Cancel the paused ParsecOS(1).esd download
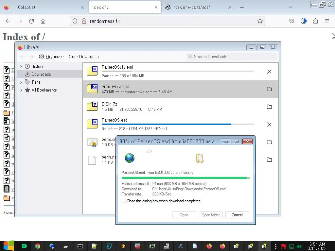Screen dimensions: 335x251 click(269, 72)
